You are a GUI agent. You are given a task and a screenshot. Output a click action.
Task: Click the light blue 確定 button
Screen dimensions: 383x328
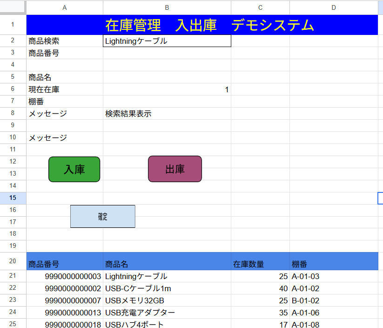coord(102,217)
